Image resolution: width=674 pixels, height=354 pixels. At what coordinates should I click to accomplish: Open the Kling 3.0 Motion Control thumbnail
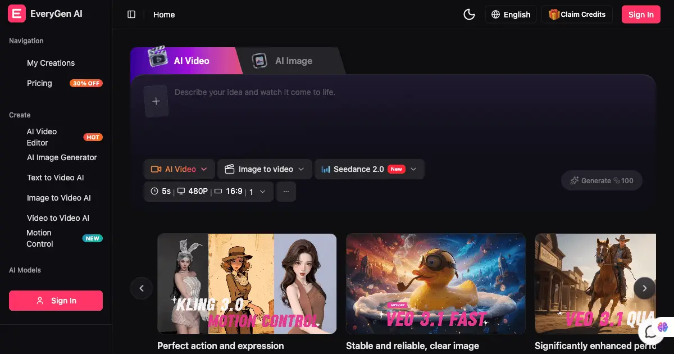(247, 284)
